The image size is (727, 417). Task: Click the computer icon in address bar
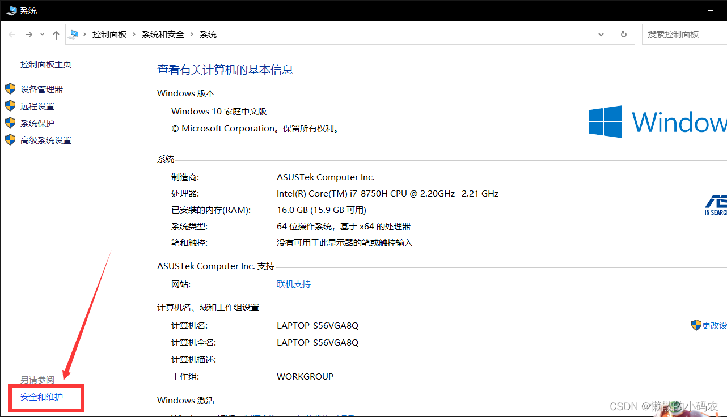pos(73,35)
